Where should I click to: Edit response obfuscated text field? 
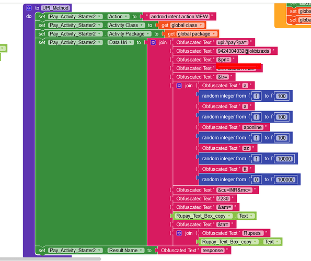[x=212, y=251]
